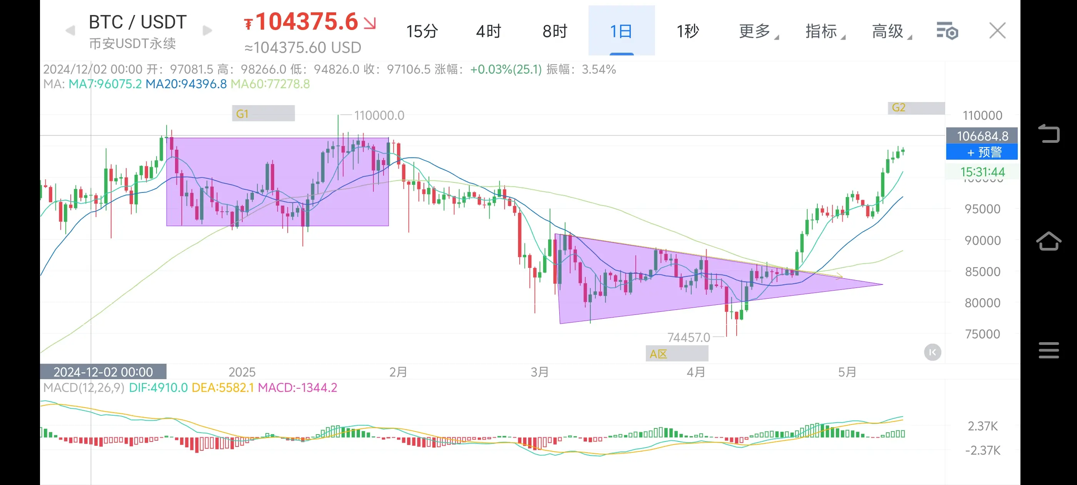Select the G1 label tag
This screenshot has height=485, width=1077.
click(x=263, y=114)
